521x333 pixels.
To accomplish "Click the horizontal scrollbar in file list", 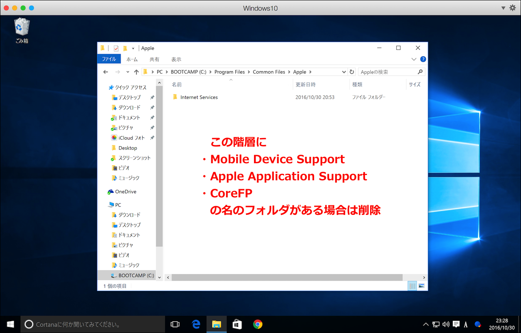I will click(x=287, y=277).
